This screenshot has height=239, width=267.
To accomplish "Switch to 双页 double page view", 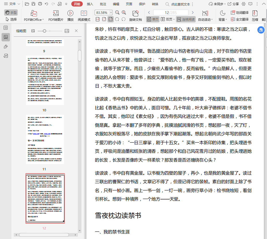I will tap(167, 19).
